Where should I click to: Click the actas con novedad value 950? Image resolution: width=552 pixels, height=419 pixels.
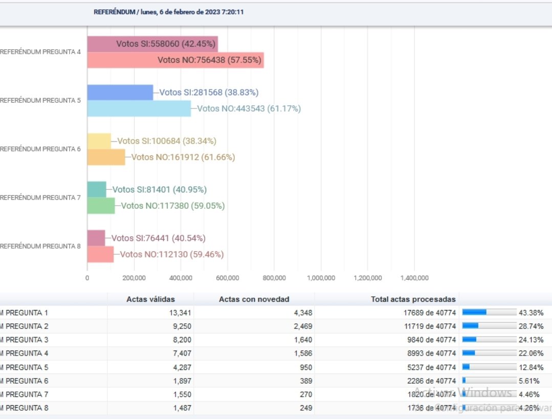click(x=306, y=367)
